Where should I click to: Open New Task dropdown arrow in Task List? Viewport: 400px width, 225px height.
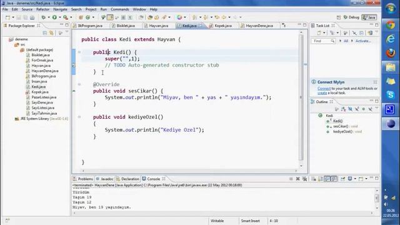[324, 33]
